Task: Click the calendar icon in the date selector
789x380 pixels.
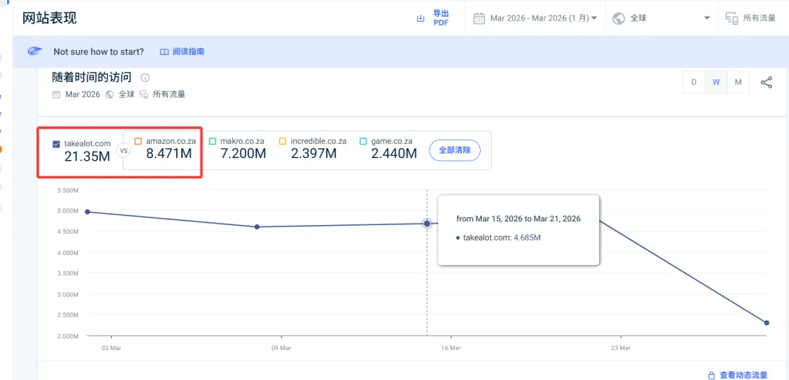Action: pyautogui.click(x=479, y=18)
